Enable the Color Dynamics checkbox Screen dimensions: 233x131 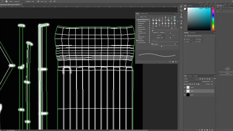tap(137, 29)
